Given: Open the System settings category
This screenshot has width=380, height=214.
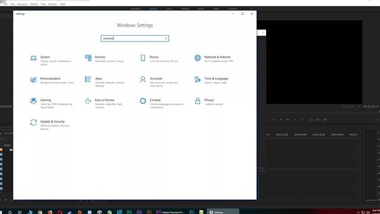Looking at the screenshot, I should pos(50,60).
